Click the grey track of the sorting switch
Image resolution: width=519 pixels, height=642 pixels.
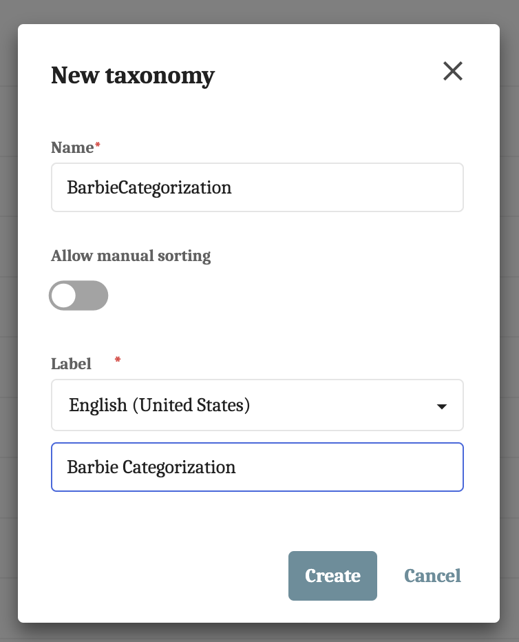coord(93,296)
